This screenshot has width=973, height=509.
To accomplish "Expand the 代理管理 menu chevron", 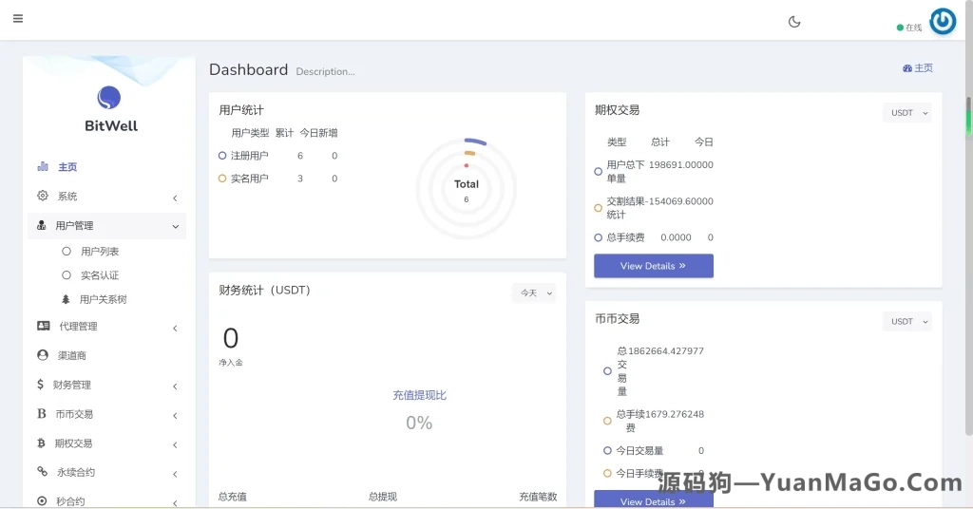I will pyautogui.click(x=175, y=328).
